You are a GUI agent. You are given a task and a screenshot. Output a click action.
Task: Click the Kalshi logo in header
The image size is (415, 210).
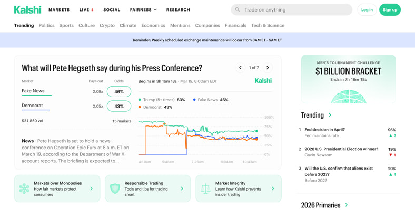(x=27, y=9)
